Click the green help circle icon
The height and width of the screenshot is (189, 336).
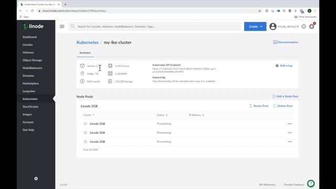[311, 183]
